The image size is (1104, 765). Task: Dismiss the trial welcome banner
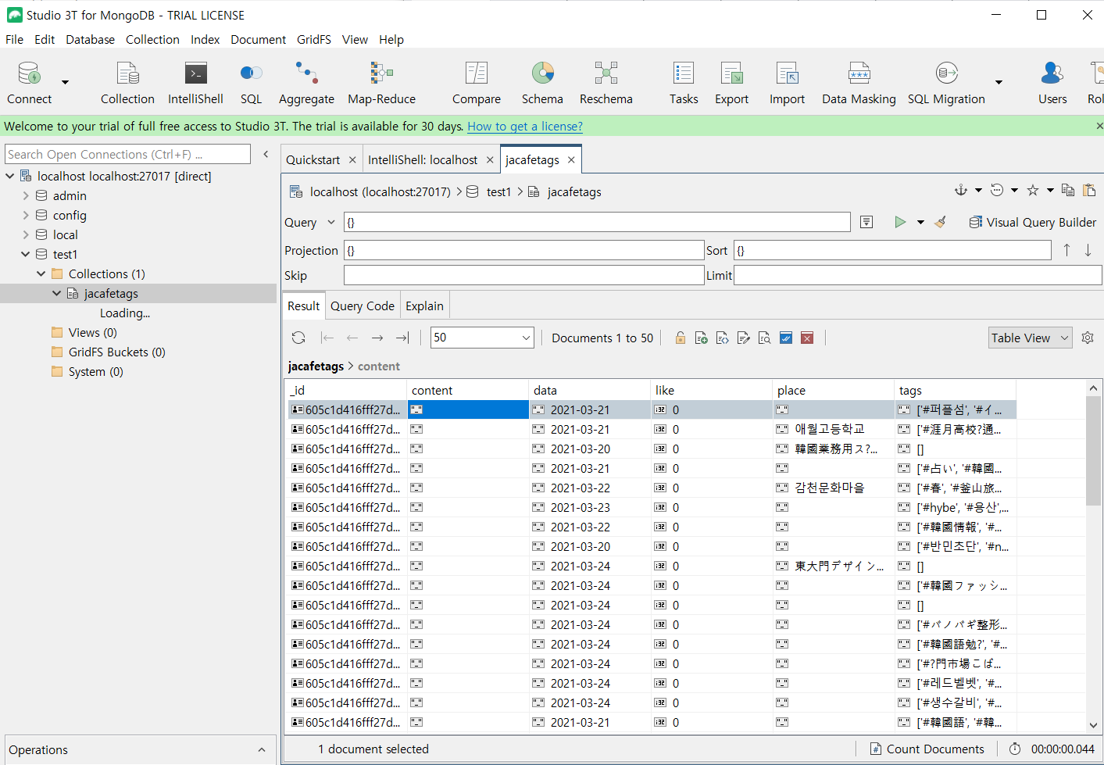1099,126
